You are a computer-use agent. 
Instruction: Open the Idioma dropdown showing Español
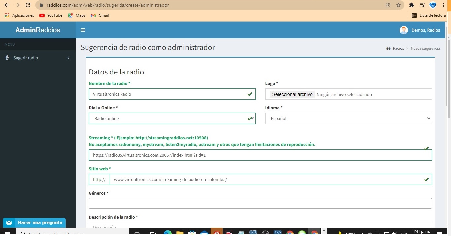(348, 118)
